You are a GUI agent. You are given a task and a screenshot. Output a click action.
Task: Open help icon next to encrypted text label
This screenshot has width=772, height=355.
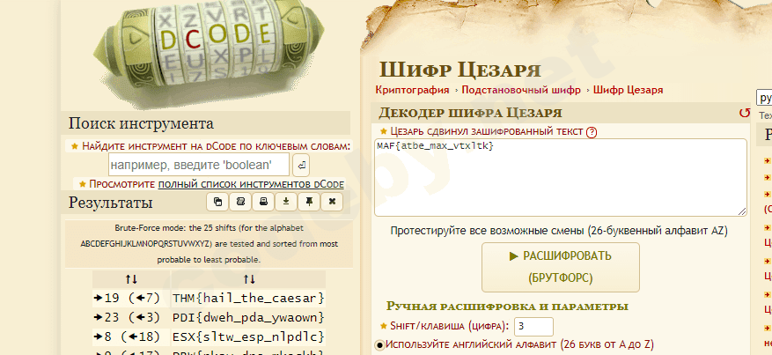click(x=592, y=132)
